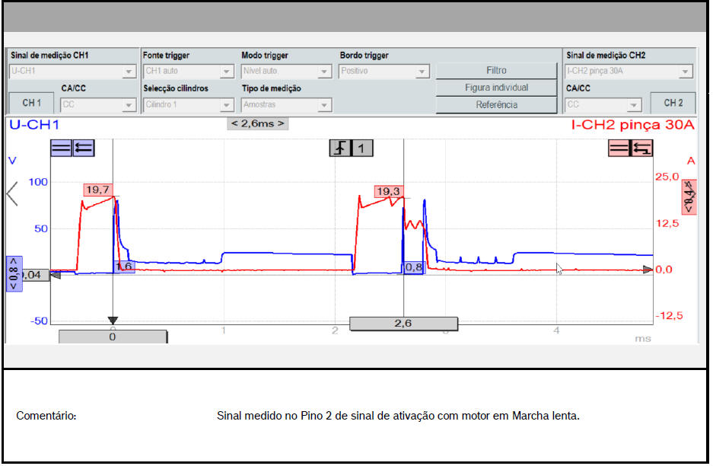The height and width of the screenshot is (466, 713).
Task: Toggle the CH 2 channel button
Action: coord(673,104)
